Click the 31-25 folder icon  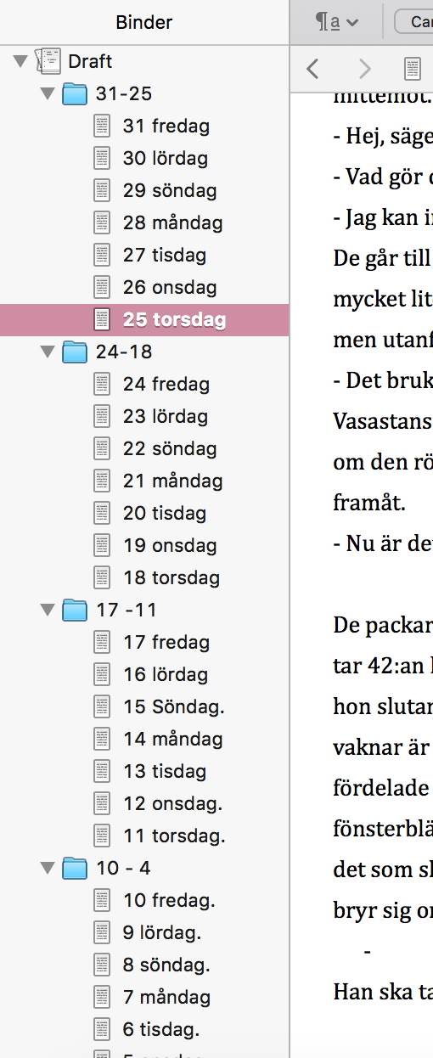coord(75,93)
